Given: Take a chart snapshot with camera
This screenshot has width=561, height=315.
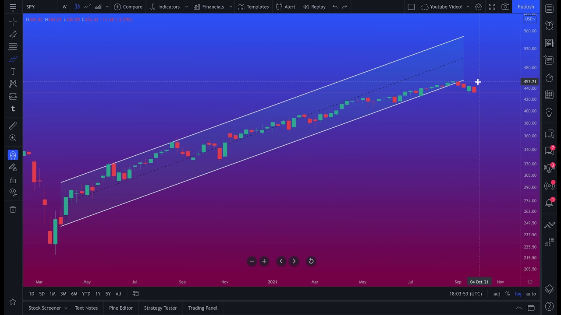Looking at the screenshot, I should click(x=505, y=7).
